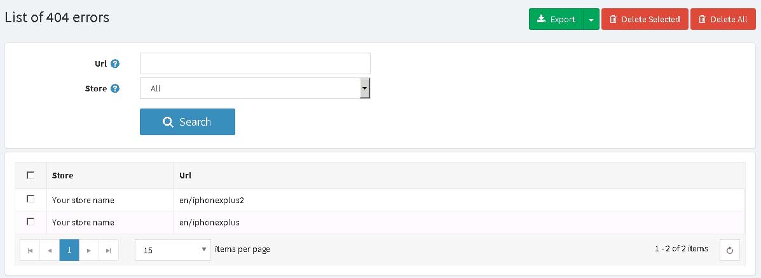761x278 pixels.
Task: Go to the last page of results
Action: (109, 250)
